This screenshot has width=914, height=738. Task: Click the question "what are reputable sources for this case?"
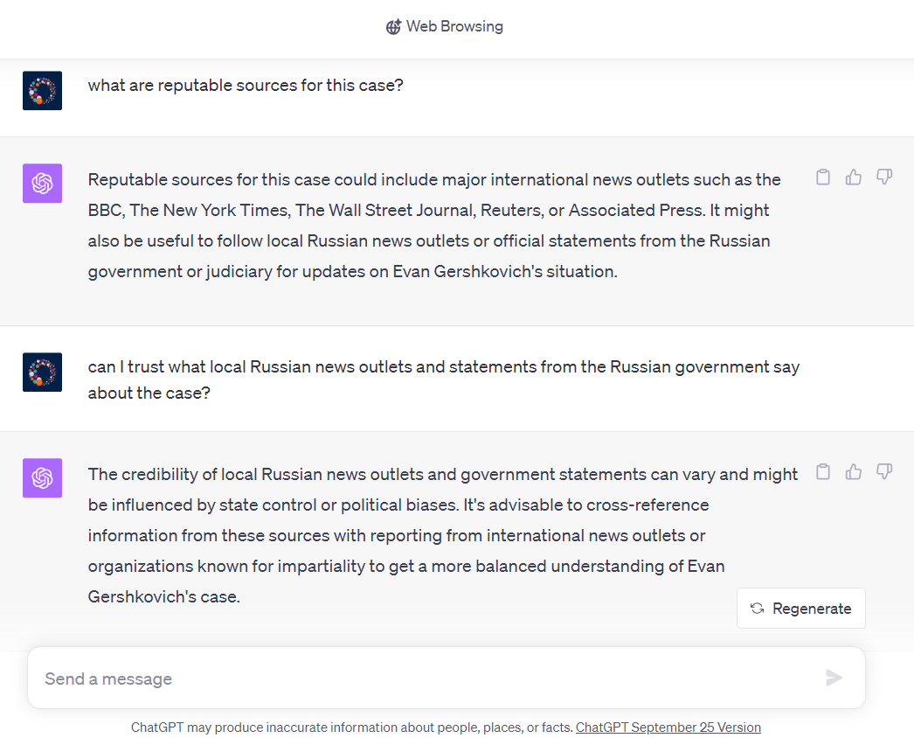246,86
